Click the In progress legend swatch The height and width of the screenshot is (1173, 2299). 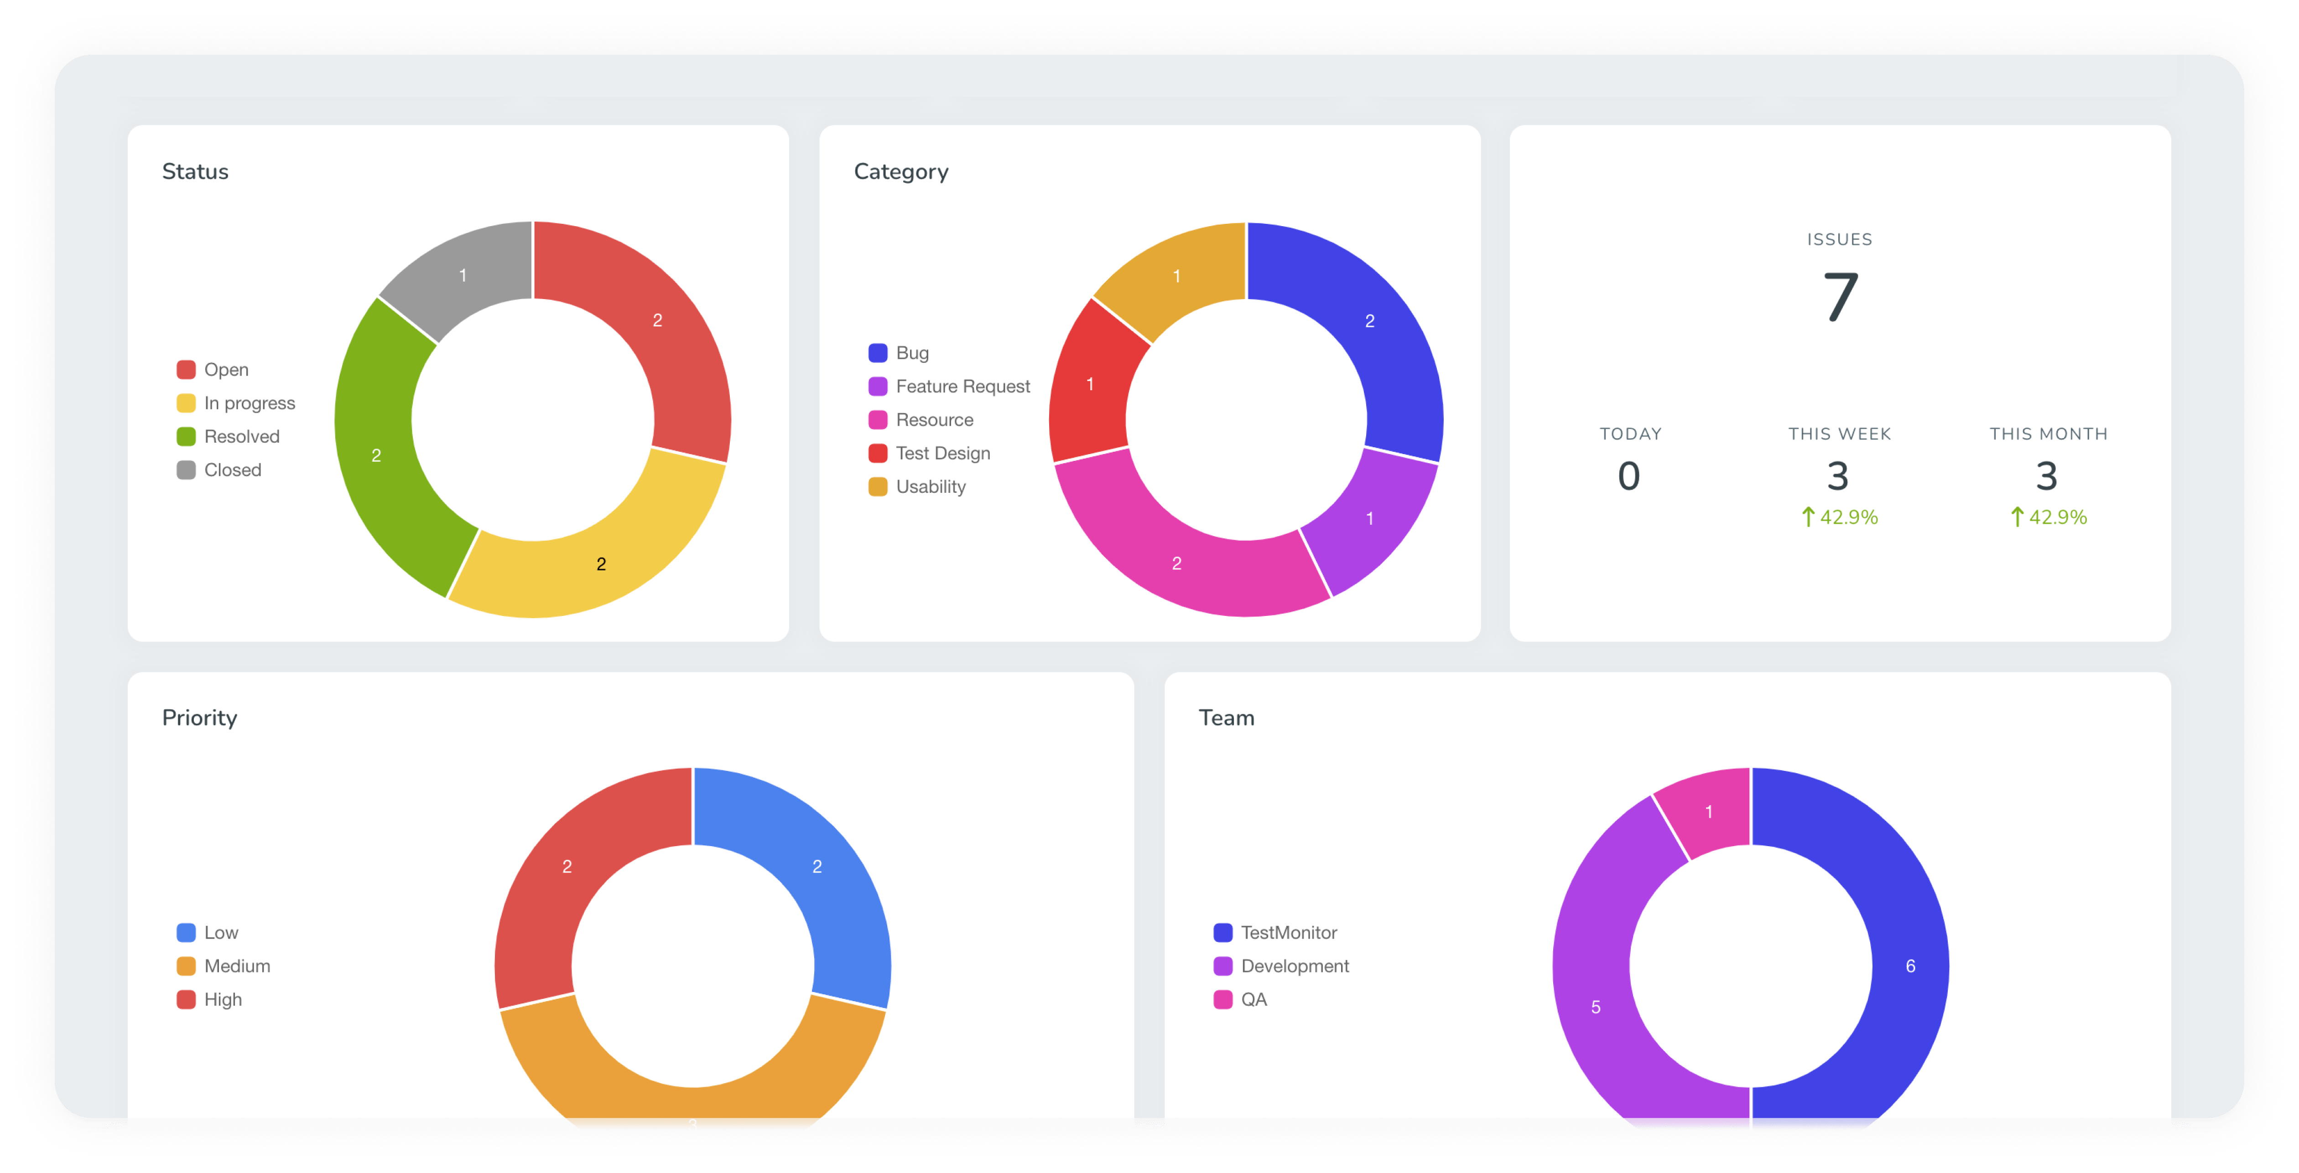[x=186, y=403]
